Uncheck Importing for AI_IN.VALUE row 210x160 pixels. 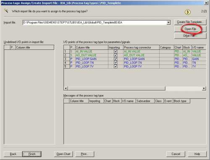click(115, 52)
